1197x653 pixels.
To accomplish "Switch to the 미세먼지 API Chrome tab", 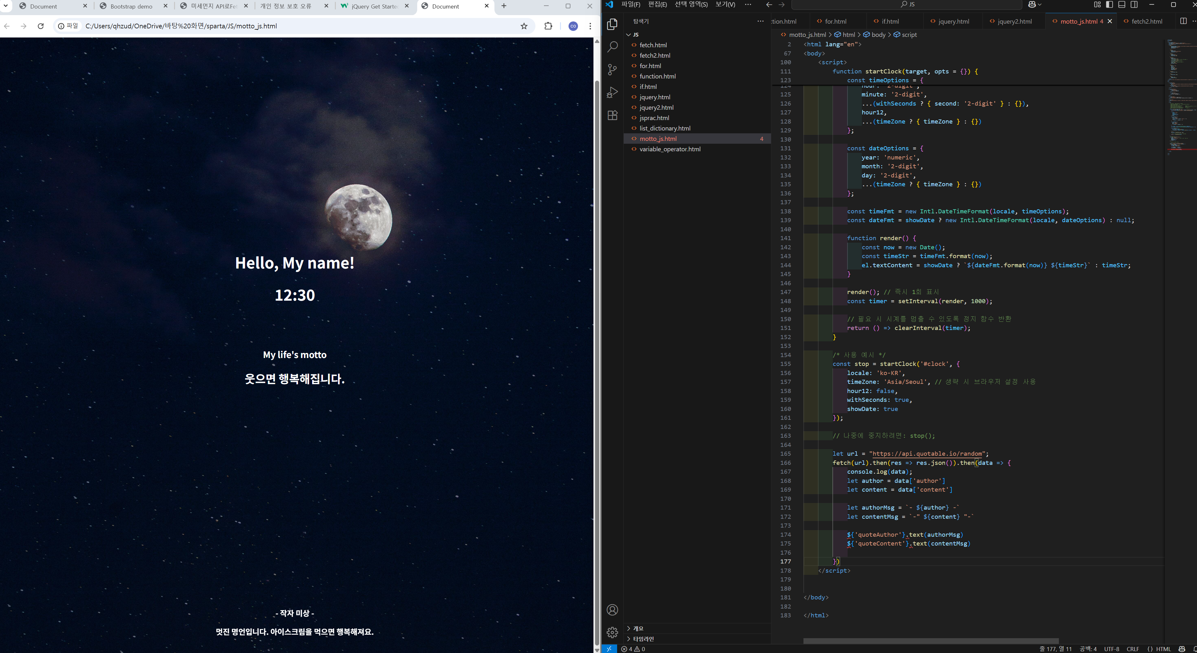I will (x=214, y=7).
